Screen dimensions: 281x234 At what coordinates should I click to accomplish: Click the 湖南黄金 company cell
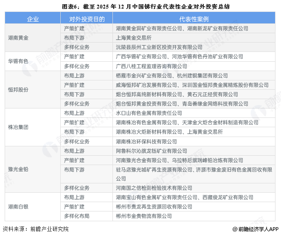[x=33, y=38]
